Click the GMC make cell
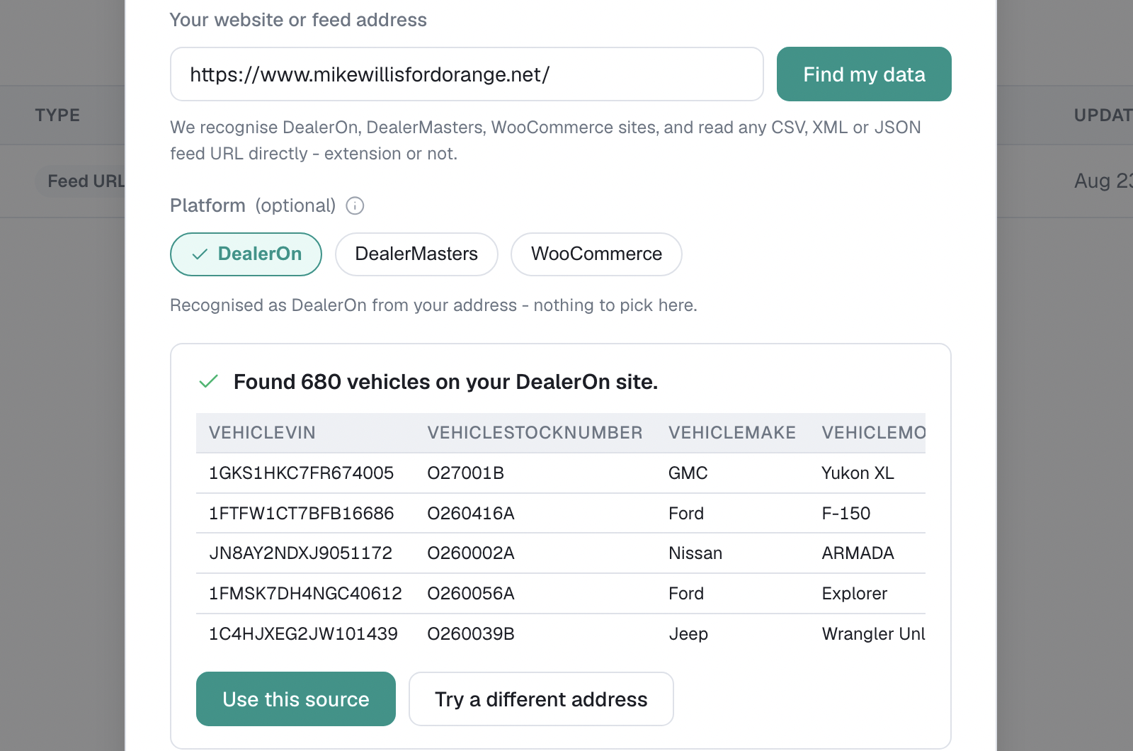This screenshot has height=751, width=1133. point(688,473)
